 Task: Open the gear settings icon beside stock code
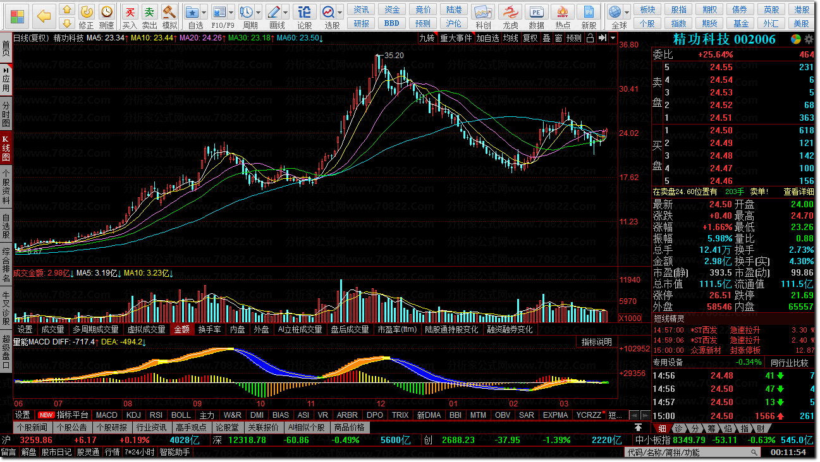pos(808,39)
